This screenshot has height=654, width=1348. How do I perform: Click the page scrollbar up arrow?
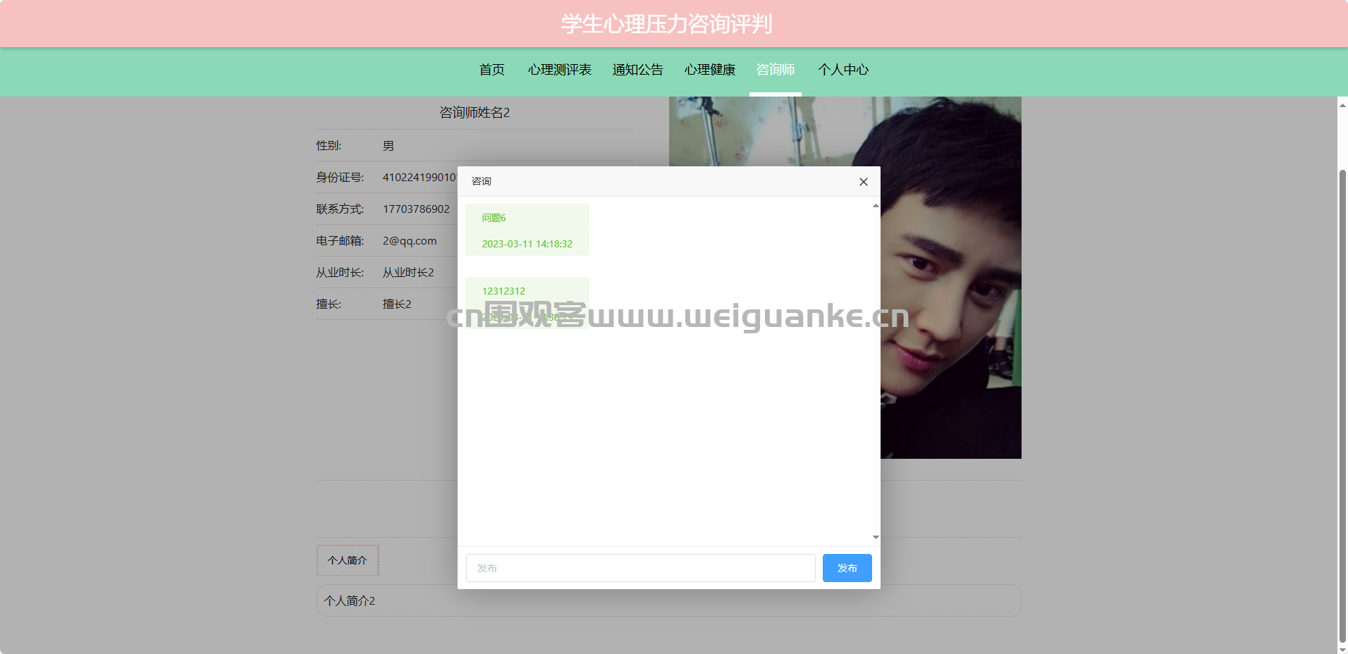(x=1342, y=105)
